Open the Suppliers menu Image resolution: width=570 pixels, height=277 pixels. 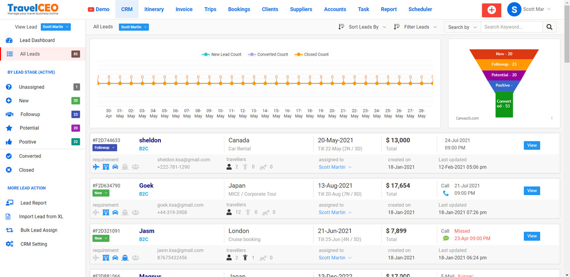pyautogui.click(x=301, y=9)
